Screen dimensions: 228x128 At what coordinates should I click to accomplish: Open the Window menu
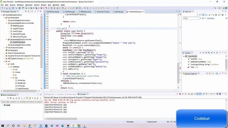(56, 5)
